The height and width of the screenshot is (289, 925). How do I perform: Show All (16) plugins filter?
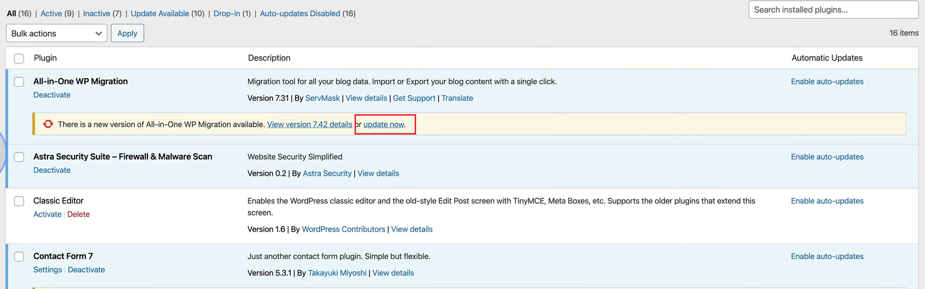[x=19, y=13]
